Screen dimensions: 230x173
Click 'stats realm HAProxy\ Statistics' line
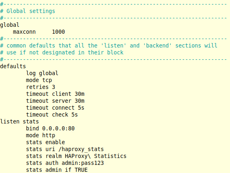(76, 156)
